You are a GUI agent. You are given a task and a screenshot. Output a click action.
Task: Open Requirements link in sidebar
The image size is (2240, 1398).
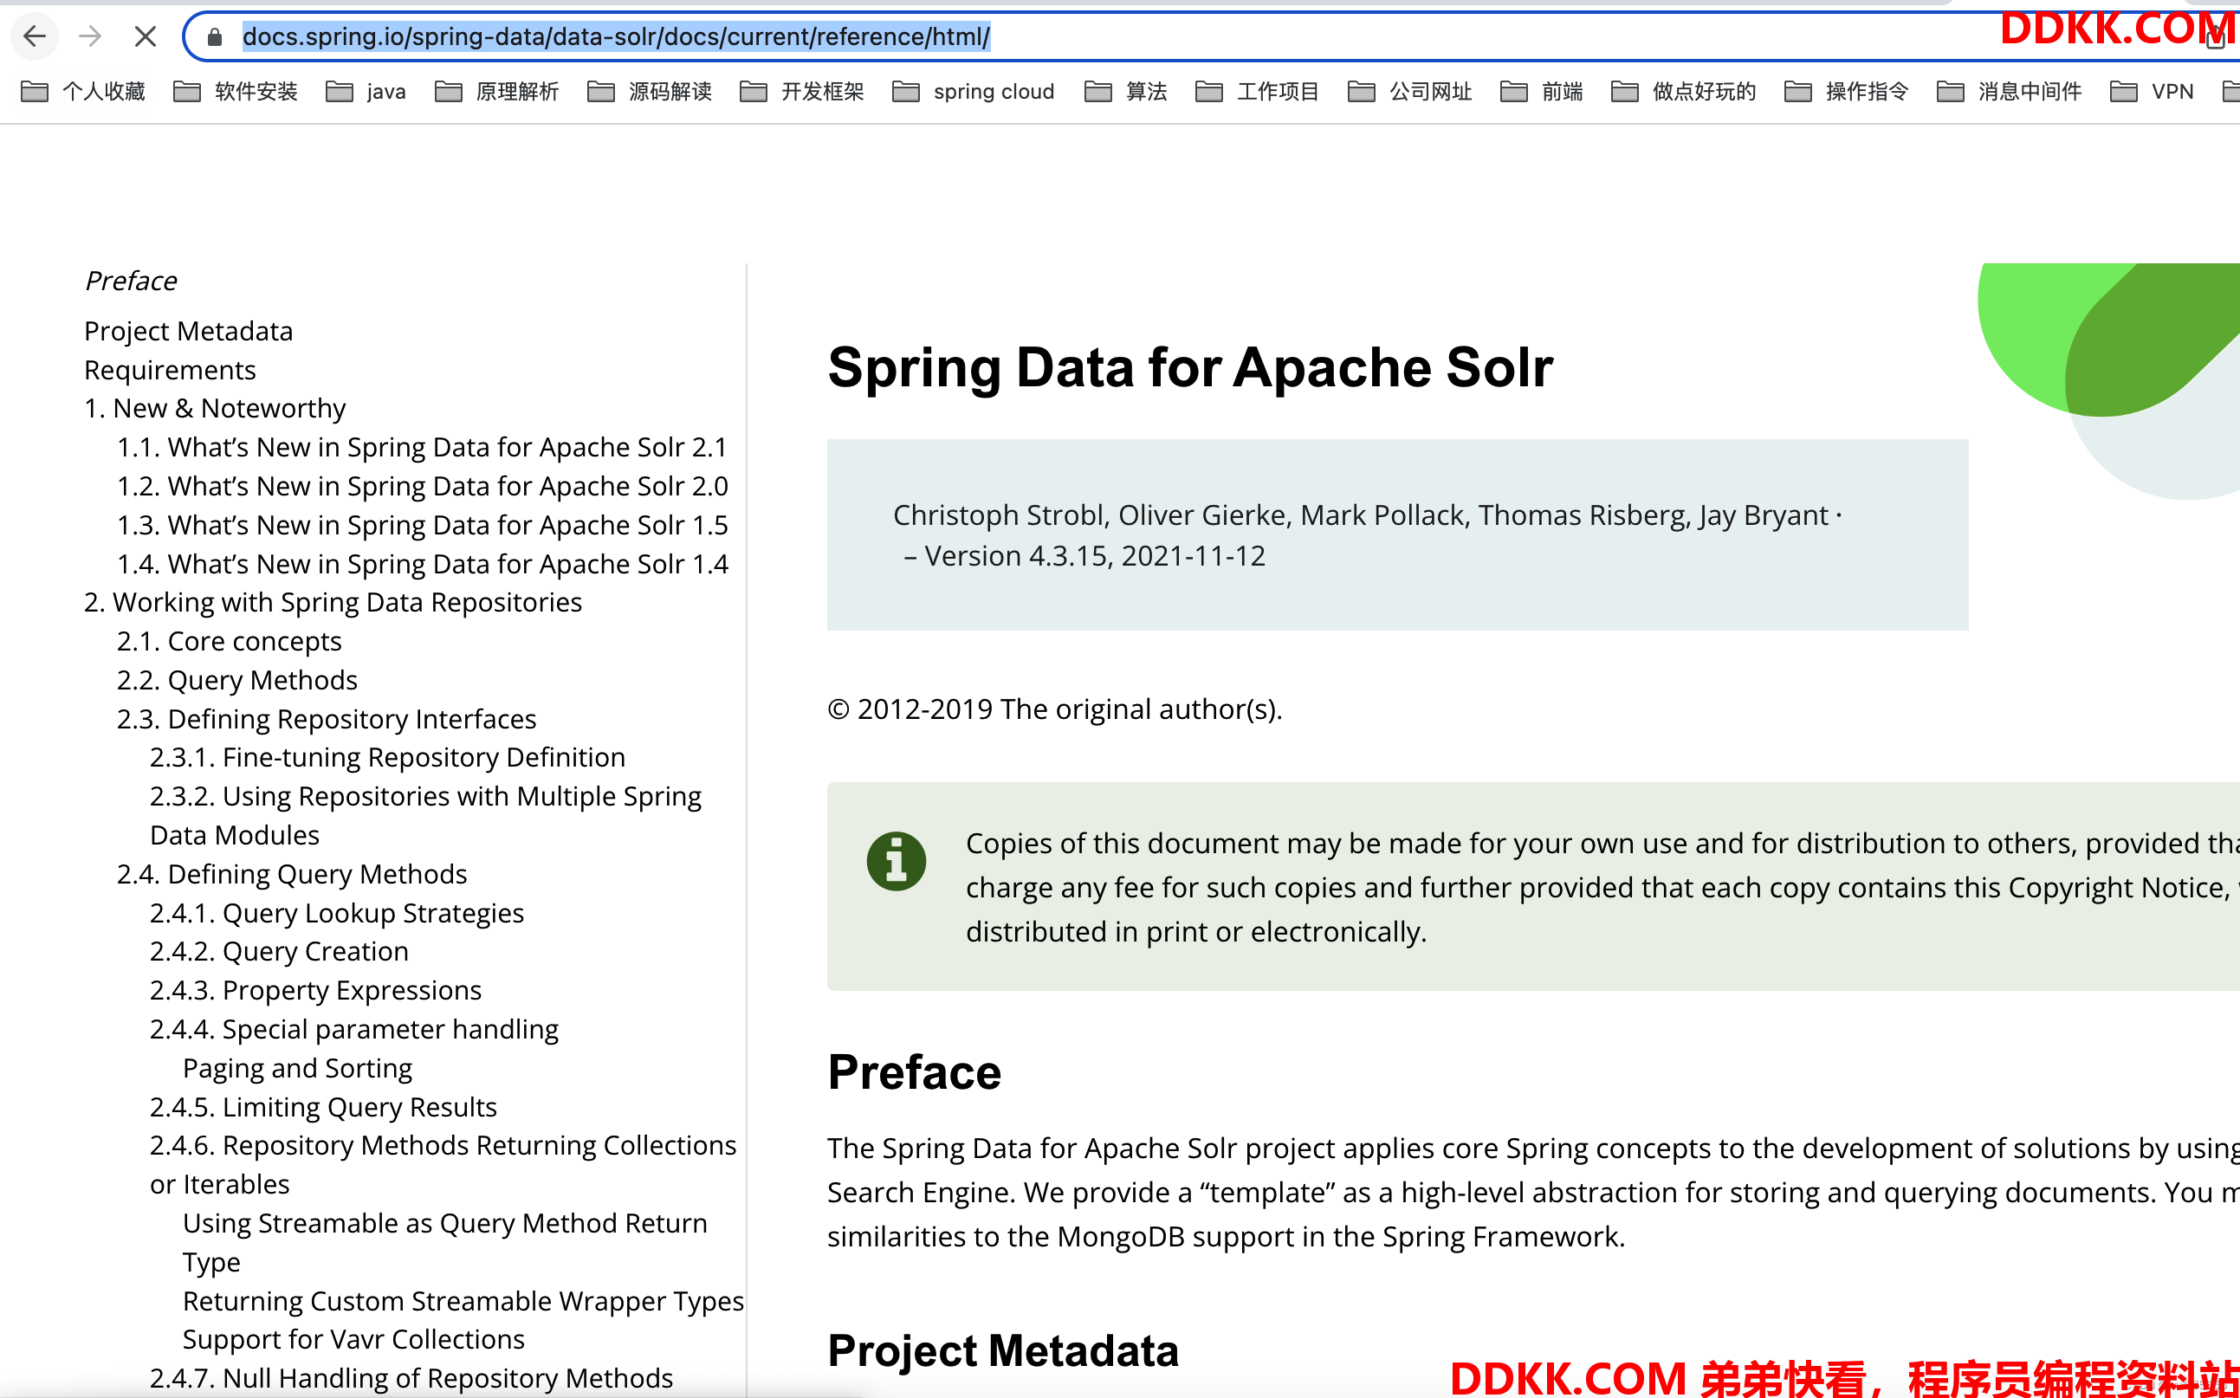coord(170,370)
